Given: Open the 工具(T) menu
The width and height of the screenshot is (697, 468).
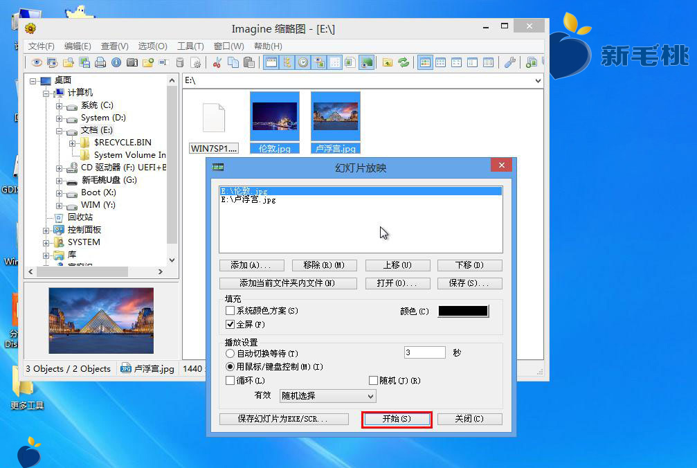Looking at the screenshot, I should pos(191,46).
